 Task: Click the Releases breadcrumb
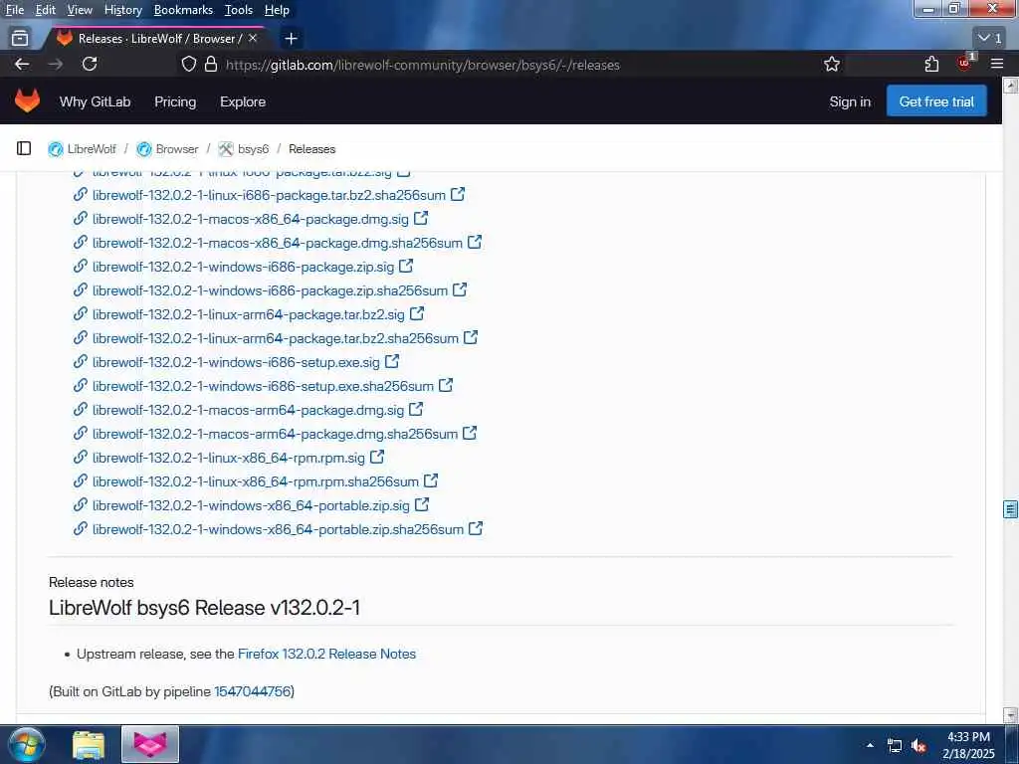[x=311, y=149]
